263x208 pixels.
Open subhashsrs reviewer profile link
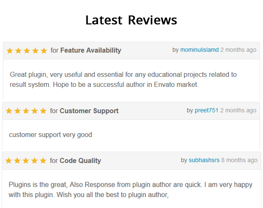click(204, 160)
